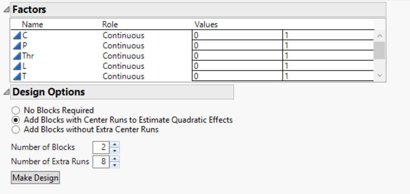Select No Blocks Required option
This screenshot has height=194, width=410.
[16, 110]
